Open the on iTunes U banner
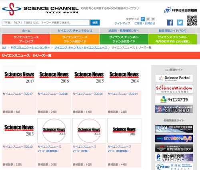 pyautogui.click(x=174, y=109)
